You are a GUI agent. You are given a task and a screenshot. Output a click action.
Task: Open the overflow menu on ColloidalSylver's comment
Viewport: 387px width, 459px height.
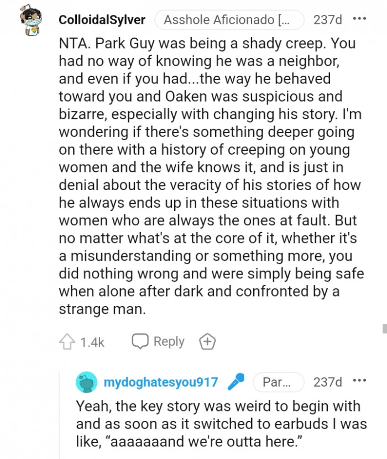360,19
